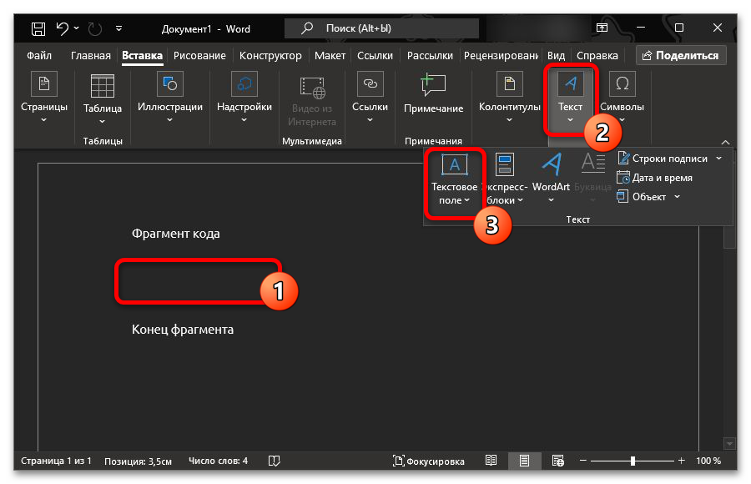The width and height of the screenshot is (751, 484).
Task: Click the text Конец фрагмента
Action: (183, 330)
